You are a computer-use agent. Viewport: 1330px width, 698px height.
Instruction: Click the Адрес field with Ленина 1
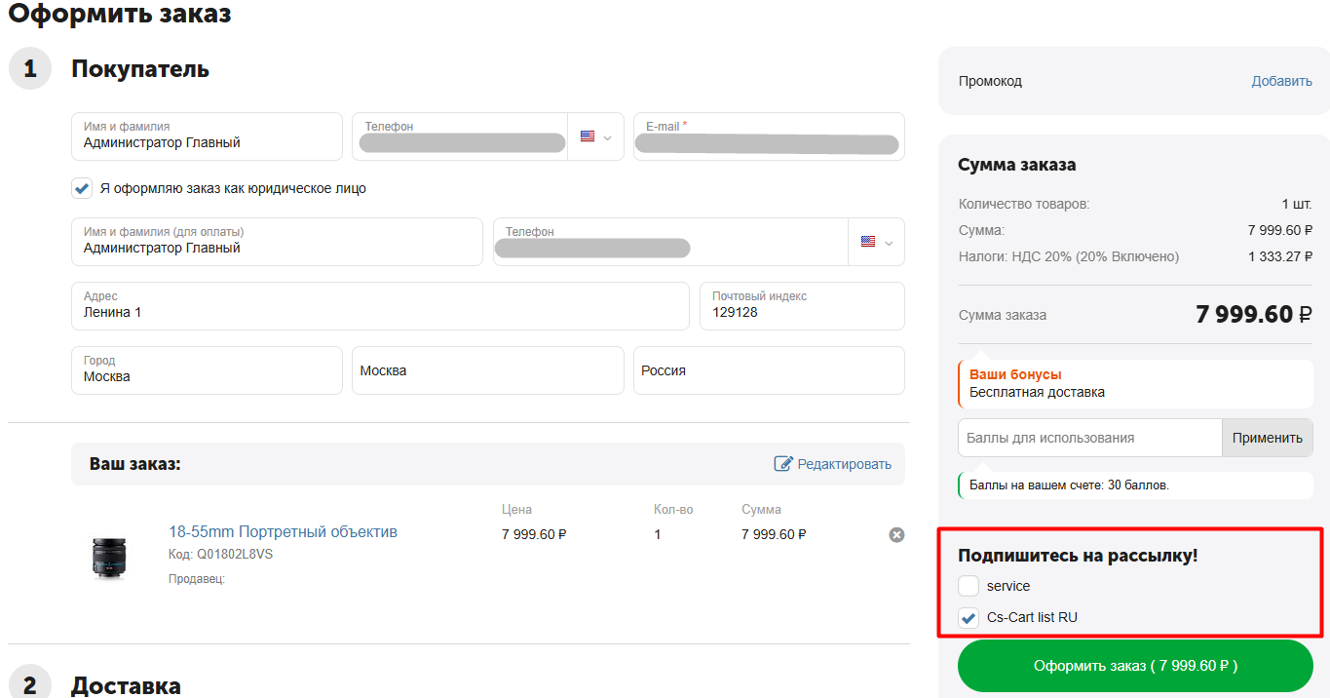tap(380, 306)
